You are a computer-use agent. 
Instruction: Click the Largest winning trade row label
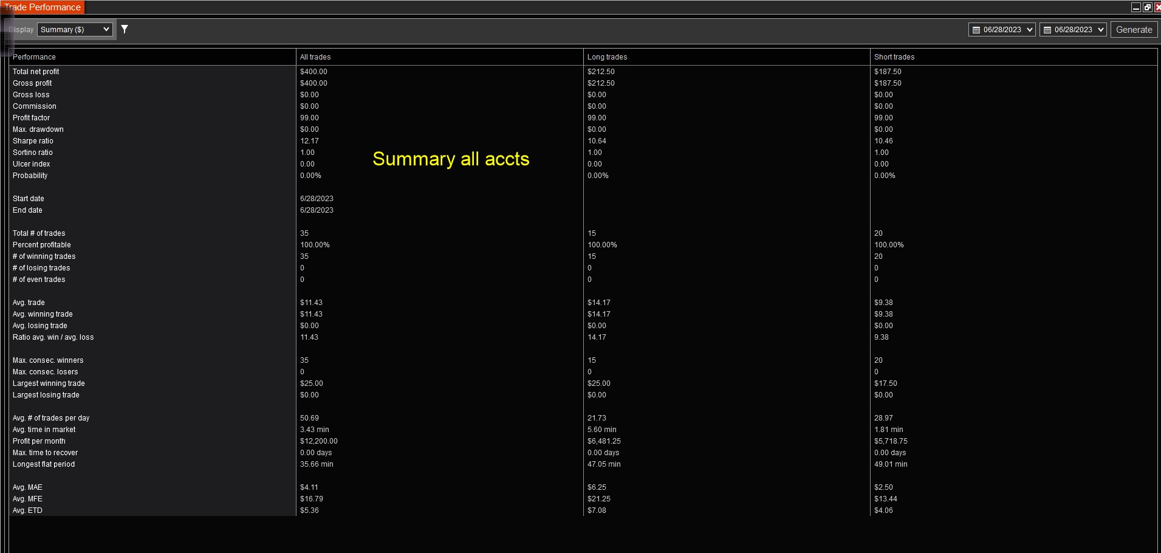coord(49,383)
